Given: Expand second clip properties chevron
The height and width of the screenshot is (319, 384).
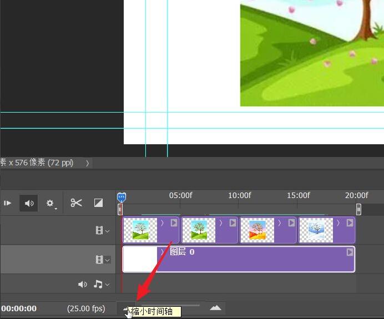Looking at the screenshot, I should tap(221, 223).
